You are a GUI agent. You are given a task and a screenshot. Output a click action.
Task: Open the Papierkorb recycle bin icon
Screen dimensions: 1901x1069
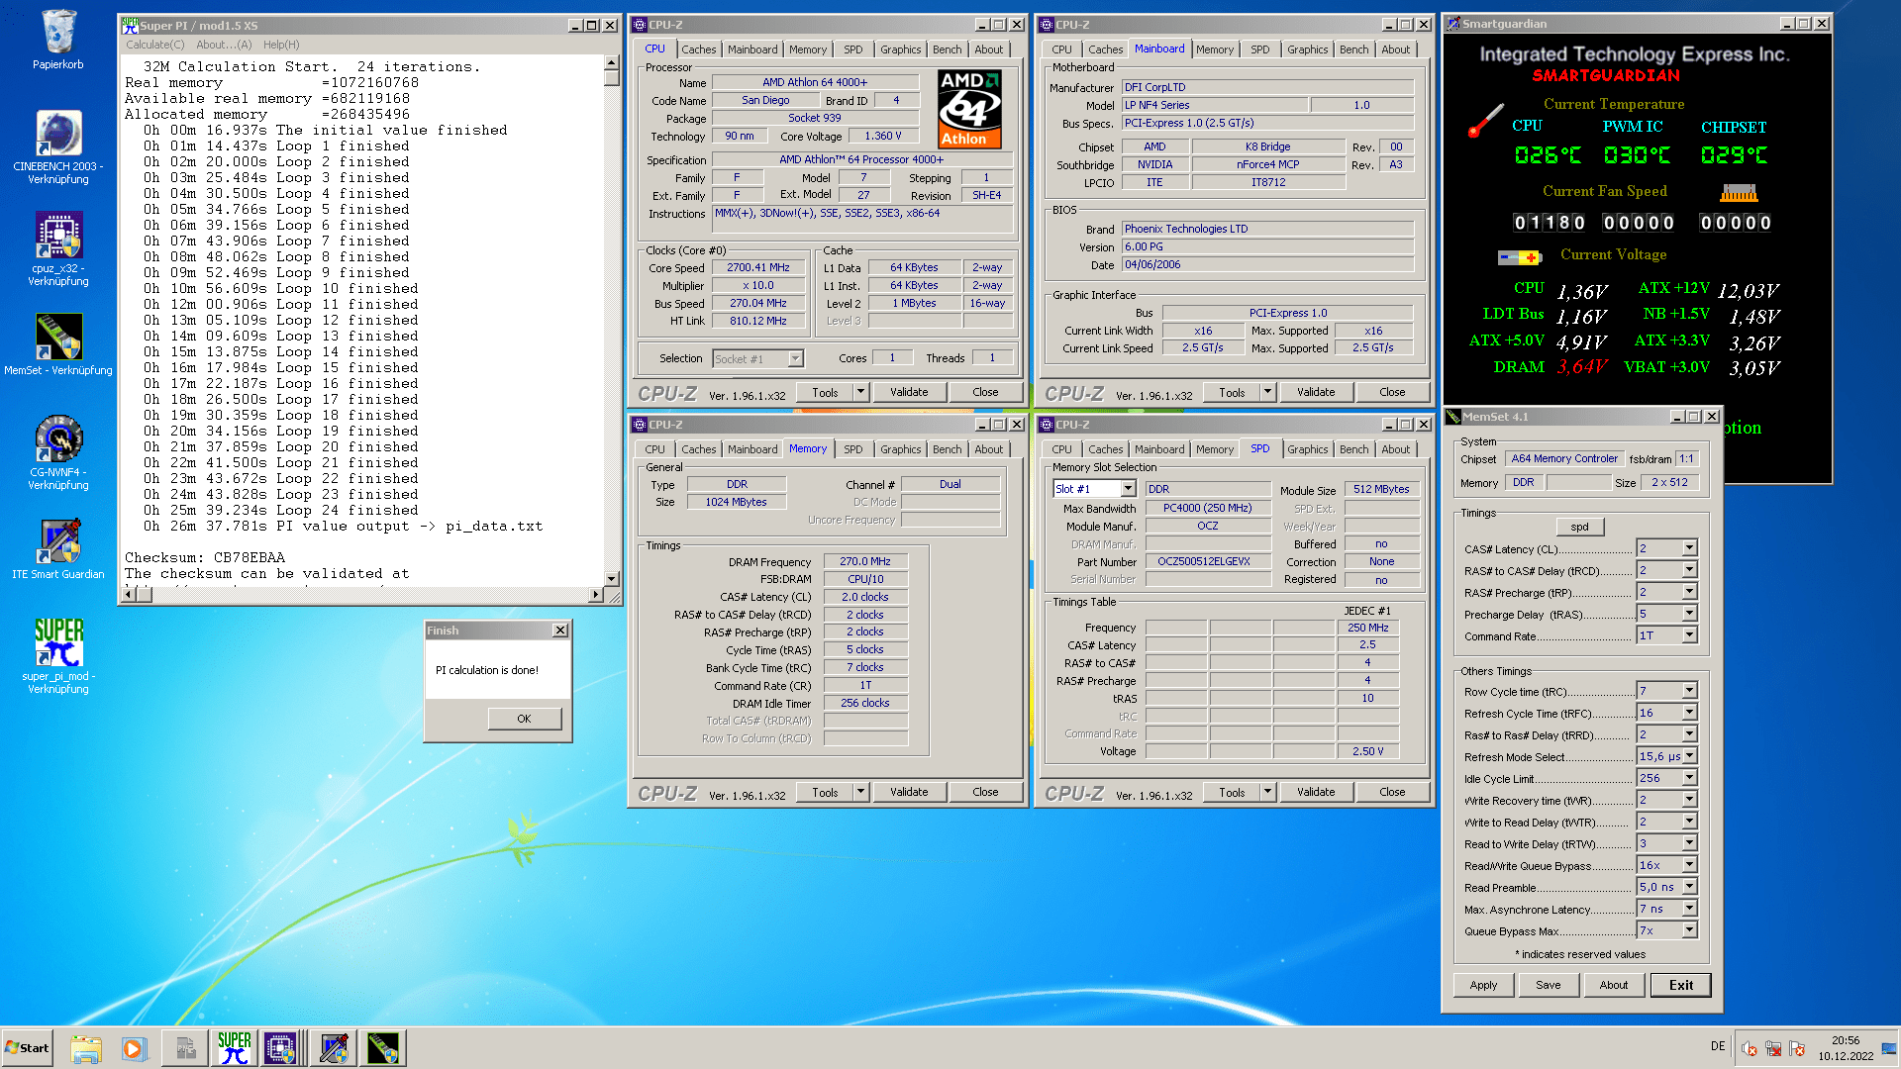point(58,35)
